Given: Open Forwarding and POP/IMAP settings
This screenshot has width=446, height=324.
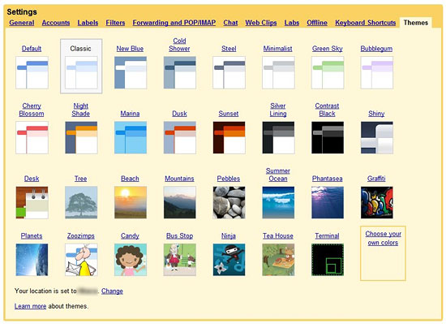Looking at the screenshot, I should (174, 23).
